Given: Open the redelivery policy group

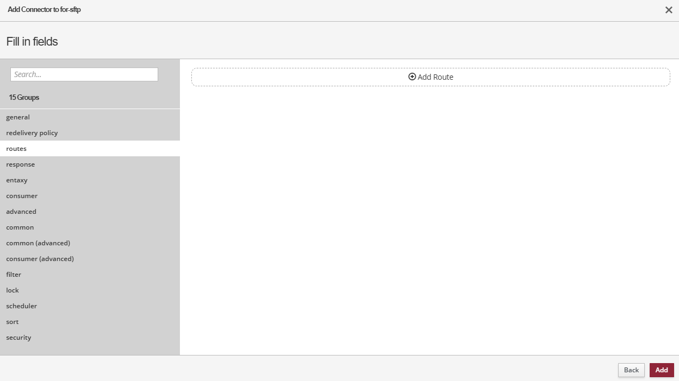Looking at the screenshot, I should [x=32, y=133].
